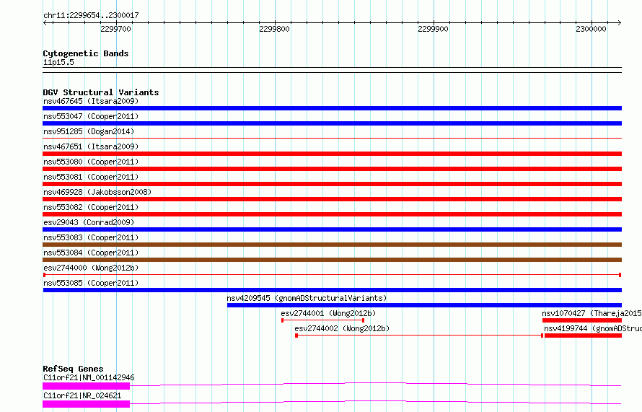Click the 2300000 ruler position label
Image resolution: width=642 pixels, height=412 pixels.
click(x=591, y=29)
